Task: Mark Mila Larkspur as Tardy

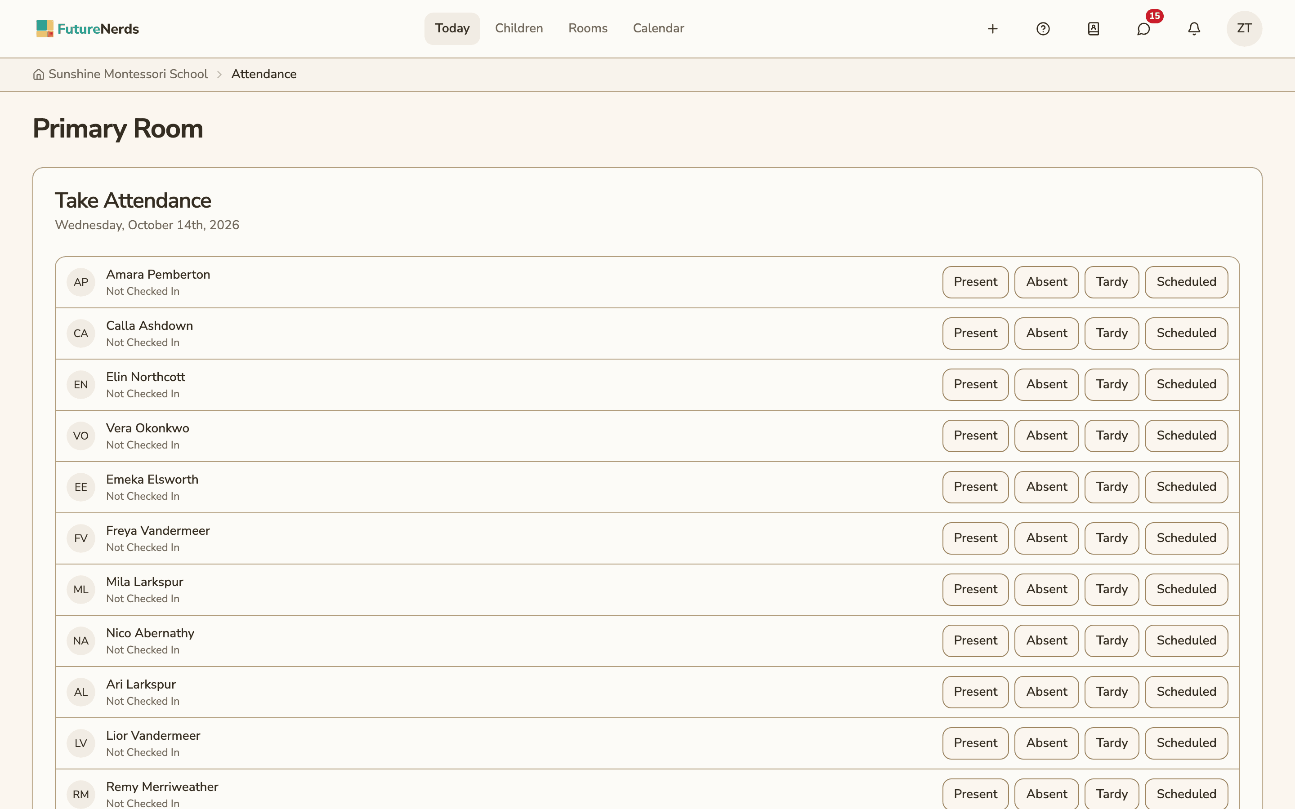Action: [1112, 590]
